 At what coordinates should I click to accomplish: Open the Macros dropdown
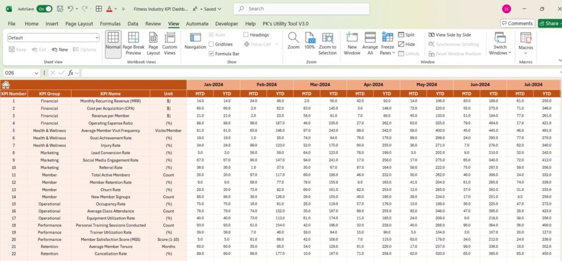pos(526,44)
